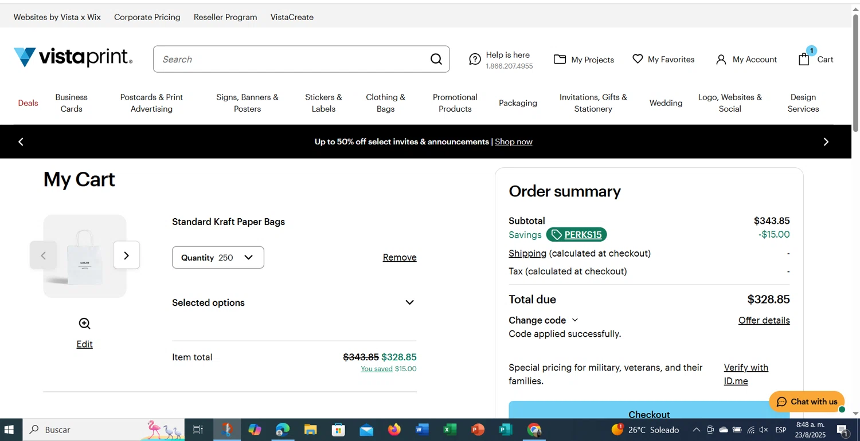Click the Corporate Pricing link
This screenshot has width=860, height=441.
pyautogui.click(x=147, y=17)
